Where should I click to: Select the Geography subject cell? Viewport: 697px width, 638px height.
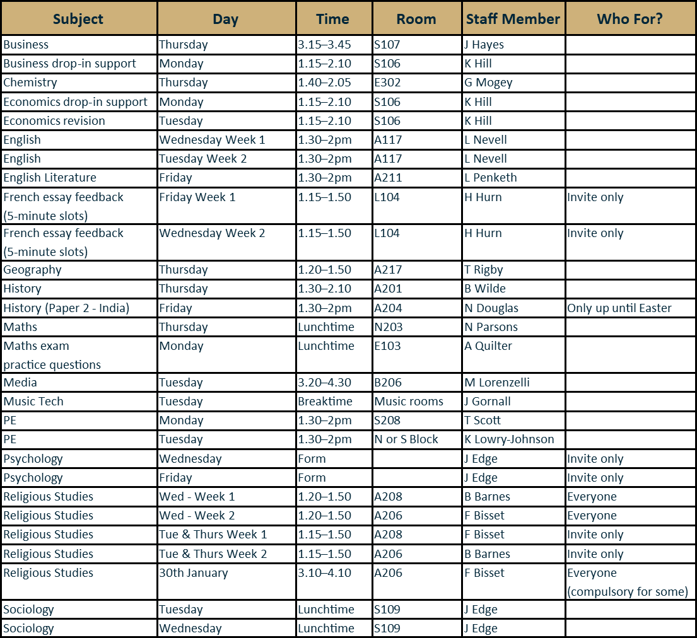32,270
